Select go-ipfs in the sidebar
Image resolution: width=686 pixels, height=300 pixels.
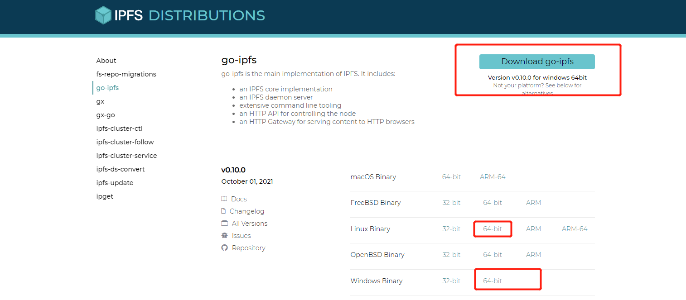(107, 87)
